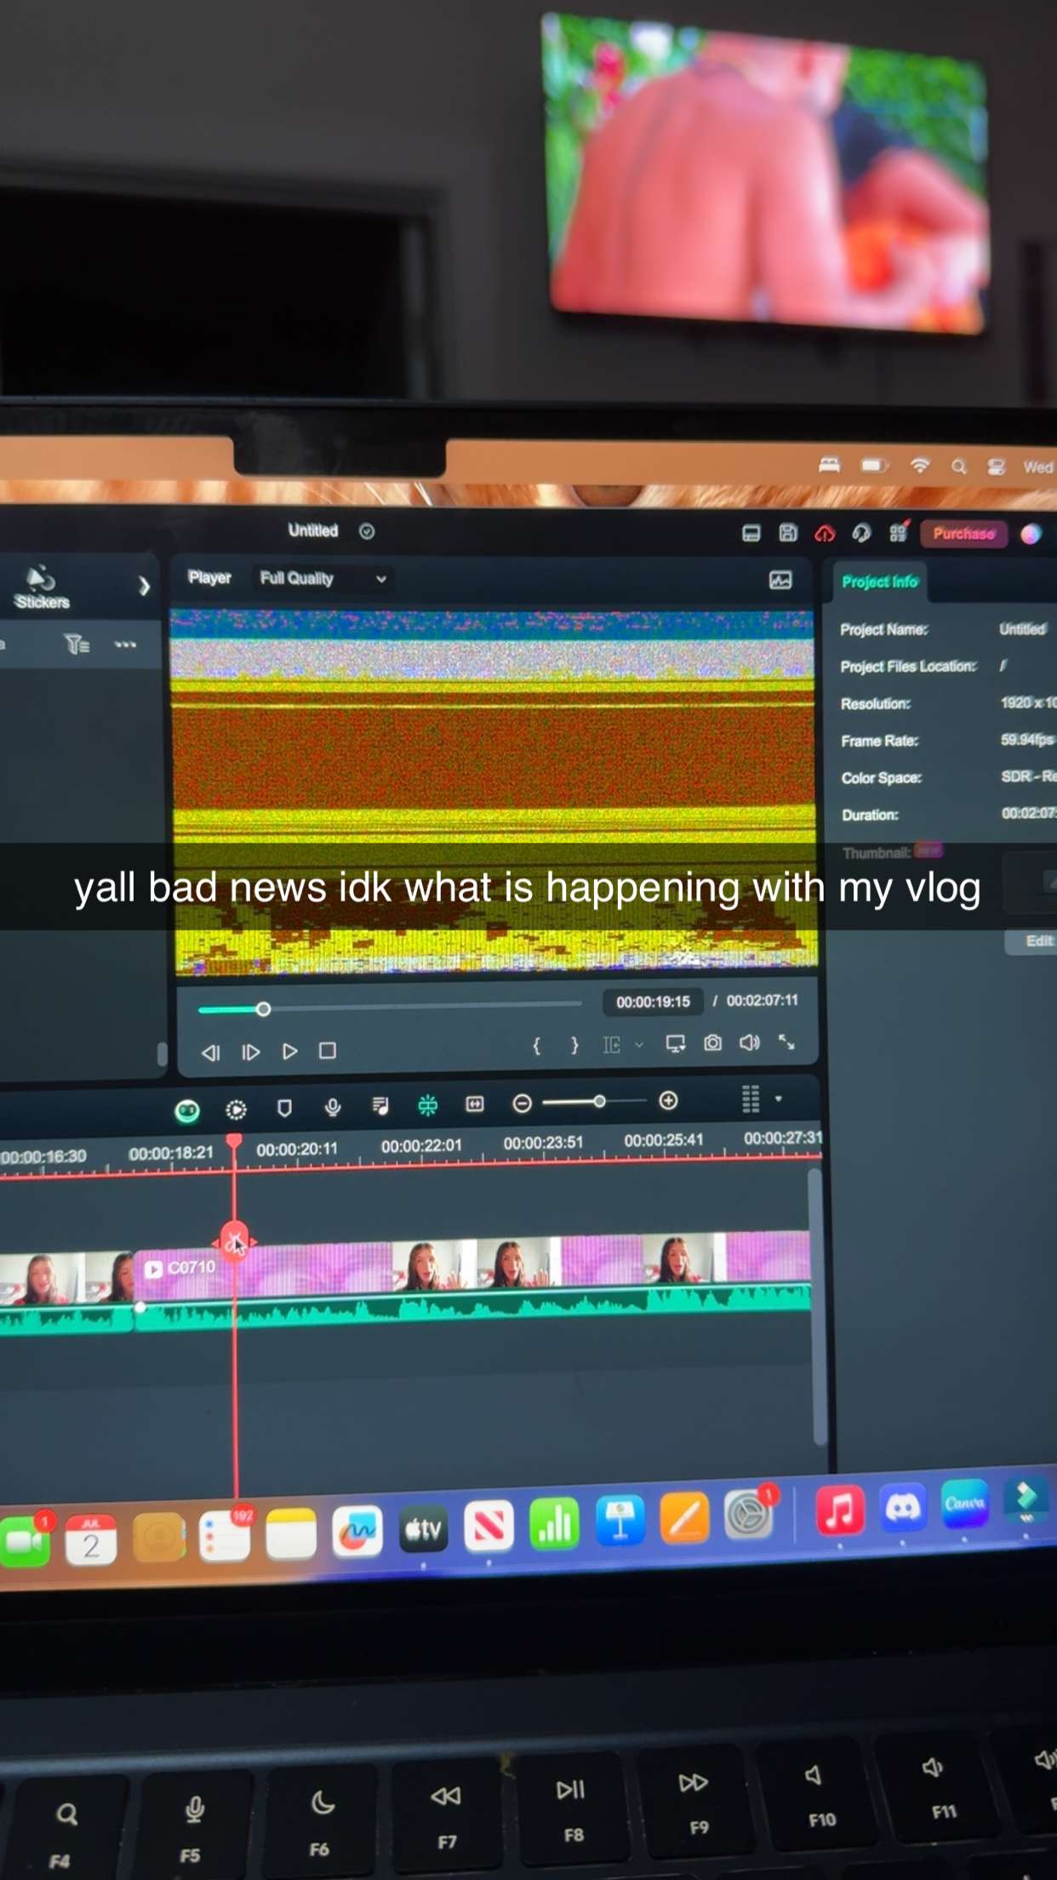Viewport: 1057px width, 1880px height.
Task: Click the project status checkmark next to Untitled
Action: tap(367, 531)
